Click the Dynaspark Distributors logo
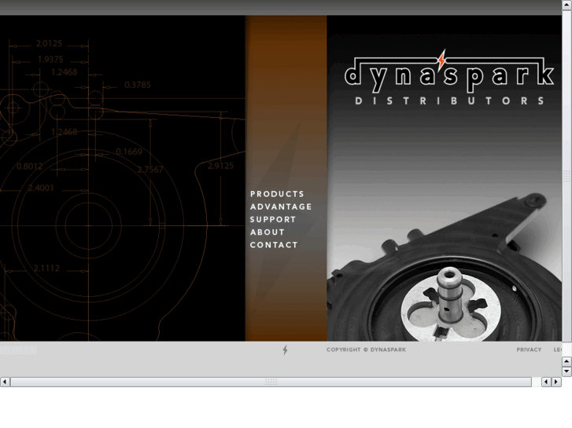This screenshot has width=572, height=428. point(448,79)
